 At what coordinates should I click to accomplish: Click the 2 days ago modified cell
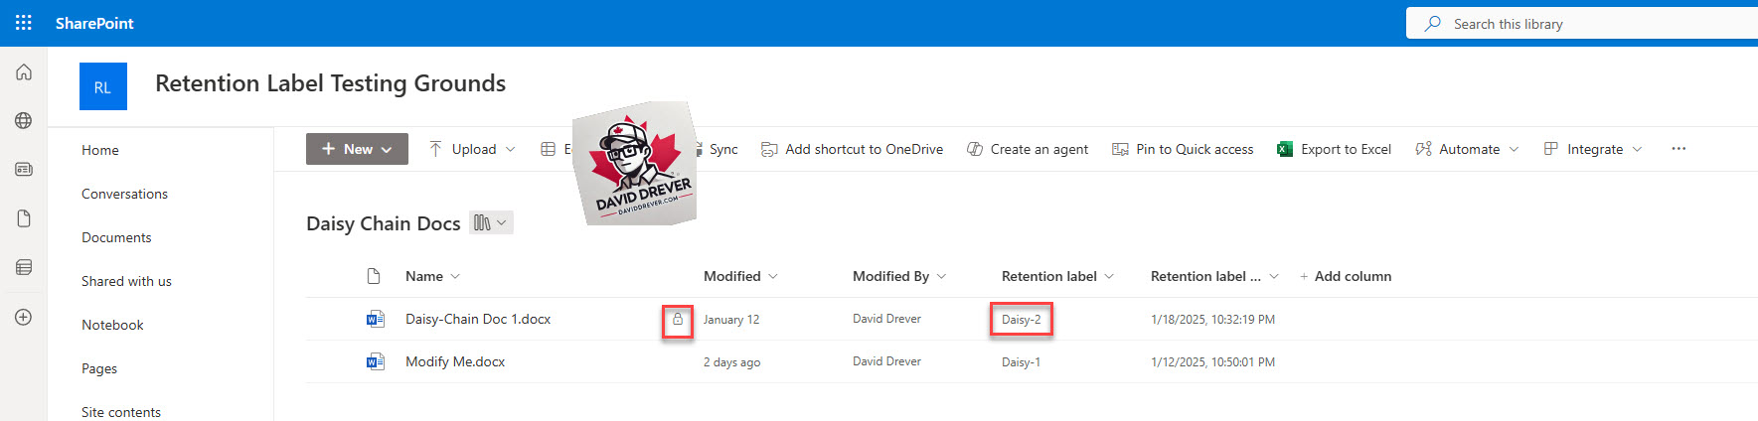(x=732, y=362)
